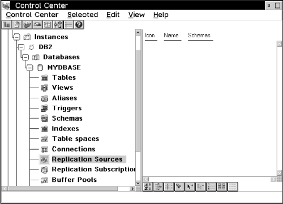283x204 pixels.
Task: Click the Name column header
Action: [171, 35]
